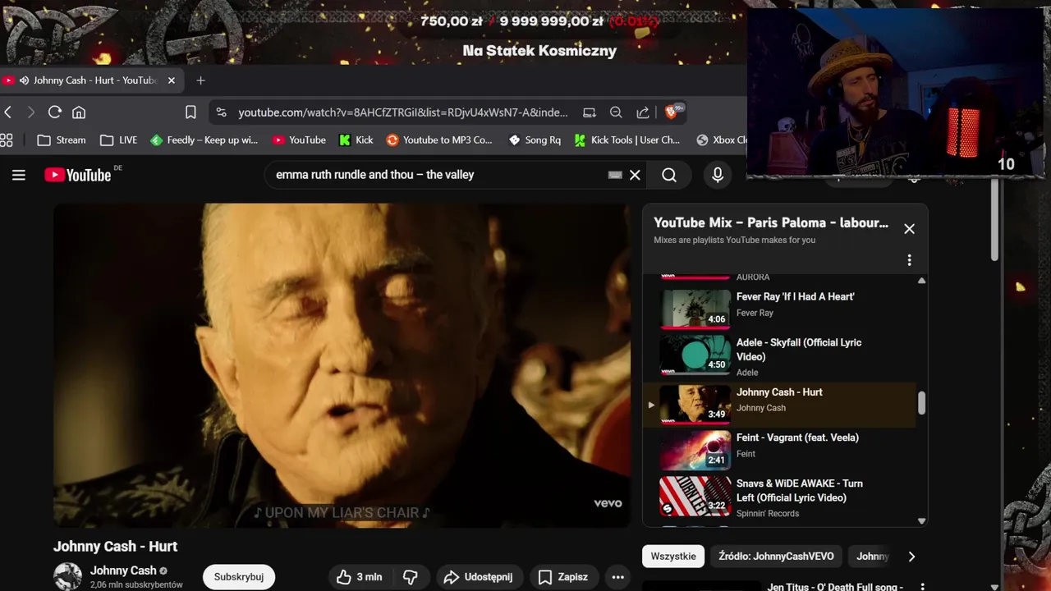Open Youtube to MP3 Converter bookmark

439,140
